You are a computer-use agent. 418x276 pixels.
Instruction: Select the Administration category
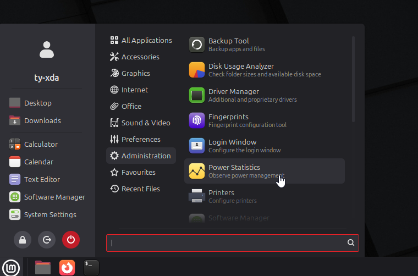[x=141, y=156]
